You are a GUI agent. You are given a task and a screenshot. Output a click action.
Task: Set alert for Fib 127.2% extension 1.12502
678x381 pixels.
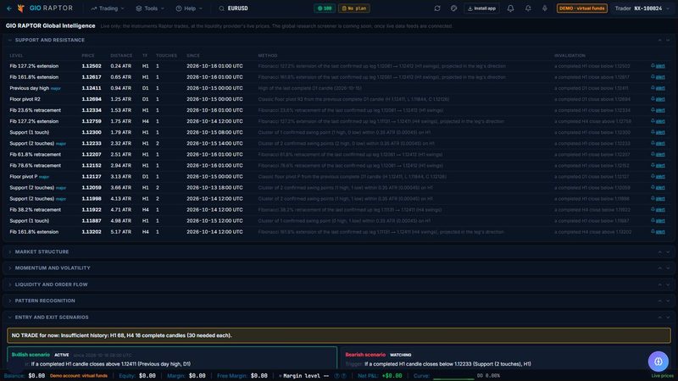click(658, 66)
